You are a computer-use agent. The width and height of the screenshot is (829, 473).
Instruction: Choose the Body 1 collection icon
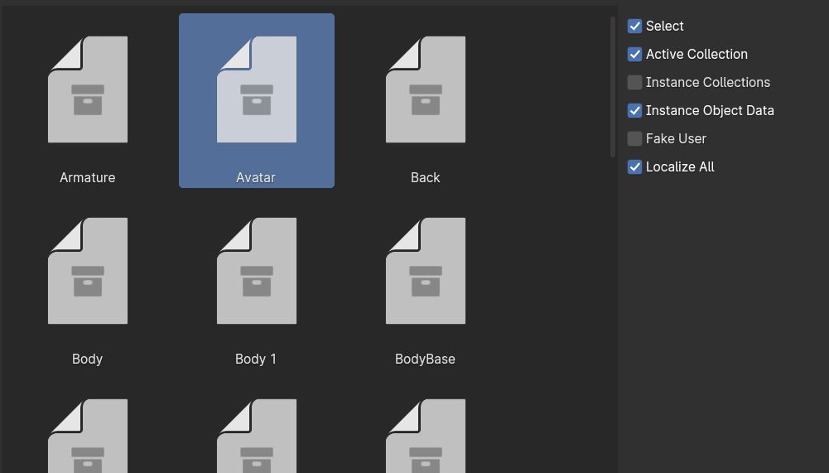(257, 271)
